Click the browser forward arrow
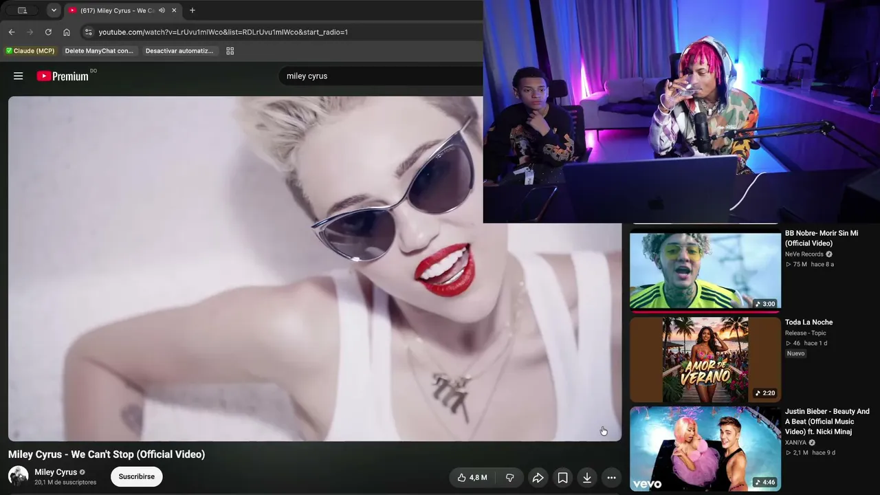 click(30, 32)
